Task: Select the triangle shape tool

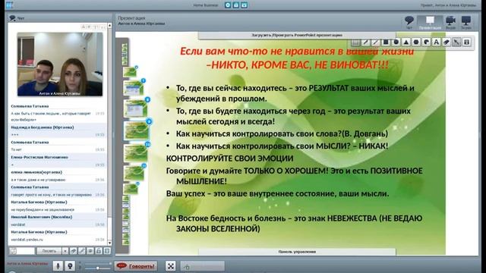Action: click(x=406, y=42)
